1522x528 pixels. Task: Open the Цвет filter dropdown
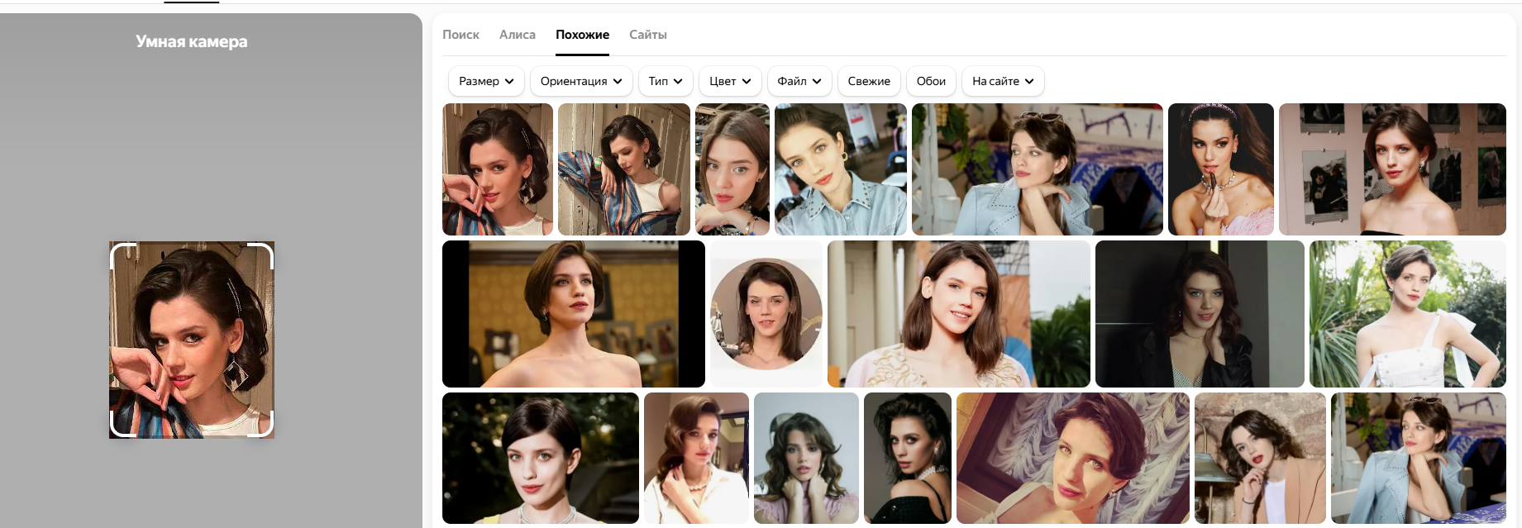(x=730, y=81)
